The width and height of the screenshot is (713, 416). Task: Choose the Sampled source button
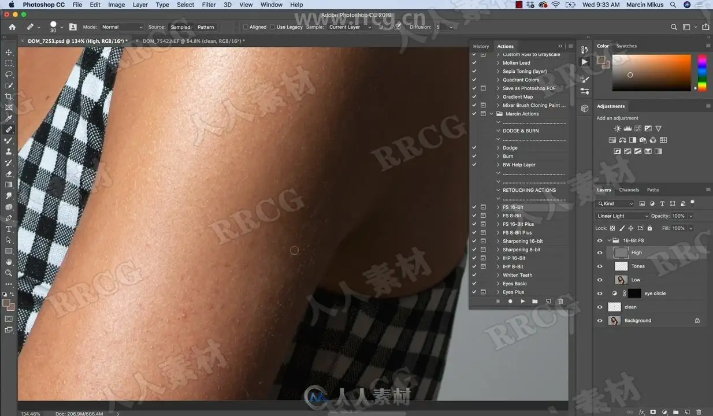[x=180, y=27]
